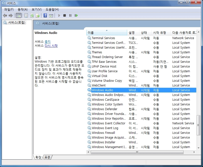Click the Back arrow toolbar icon
Viewport: 203px width, 167px height.
point(5,16)
